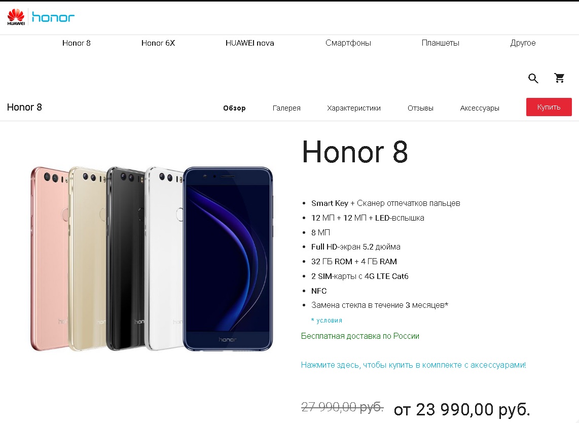Click the Huawei flower logo

[x=16, y=17]
